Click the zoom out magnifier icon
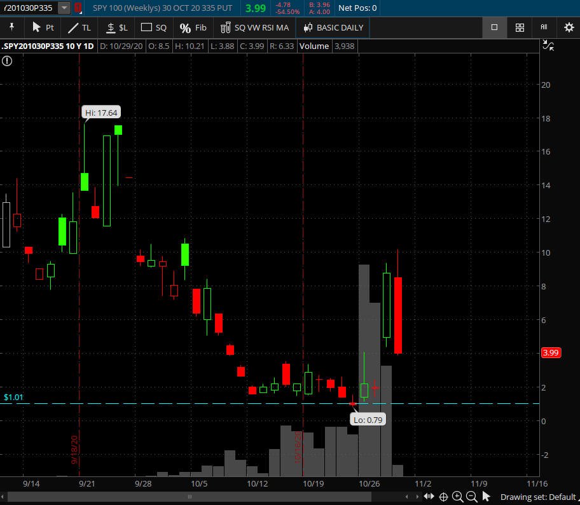The width and height of the screenshot is (580, 505). coord(471,497)
